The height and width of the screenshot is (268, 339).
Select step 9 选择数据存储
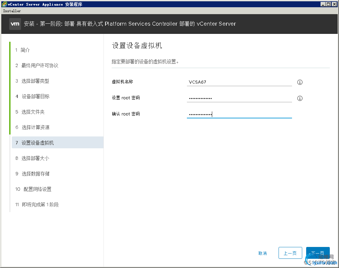pos(33,174)
